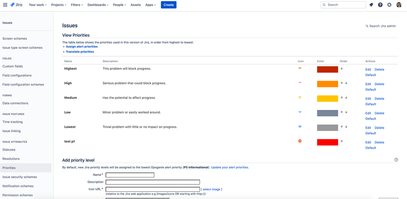Expand the Your work dropdown
The height and width of the screenshot is (199, 407).
[x=38, y=4]
